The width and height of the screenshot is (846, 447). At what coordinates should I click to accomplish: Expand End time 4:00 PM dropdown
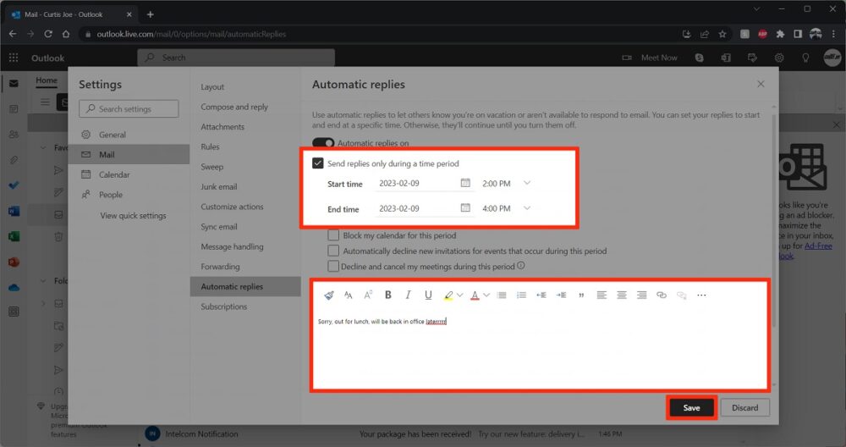point(527,208)
